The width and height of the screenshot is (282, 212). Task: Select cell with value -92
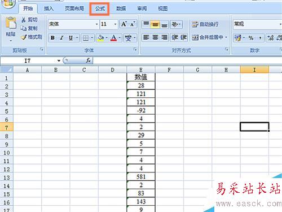141,110
